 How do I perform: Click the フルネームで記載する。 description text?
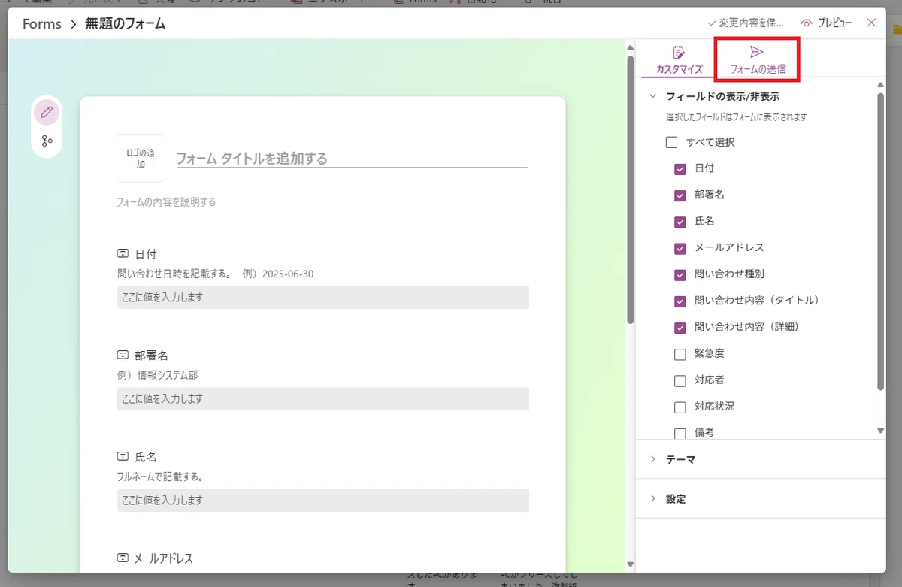pos(161,477)
